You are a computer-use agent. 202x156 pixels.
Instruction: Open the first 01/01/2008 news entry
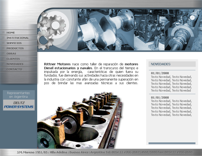pyautogui.click(x=160, y=73)
